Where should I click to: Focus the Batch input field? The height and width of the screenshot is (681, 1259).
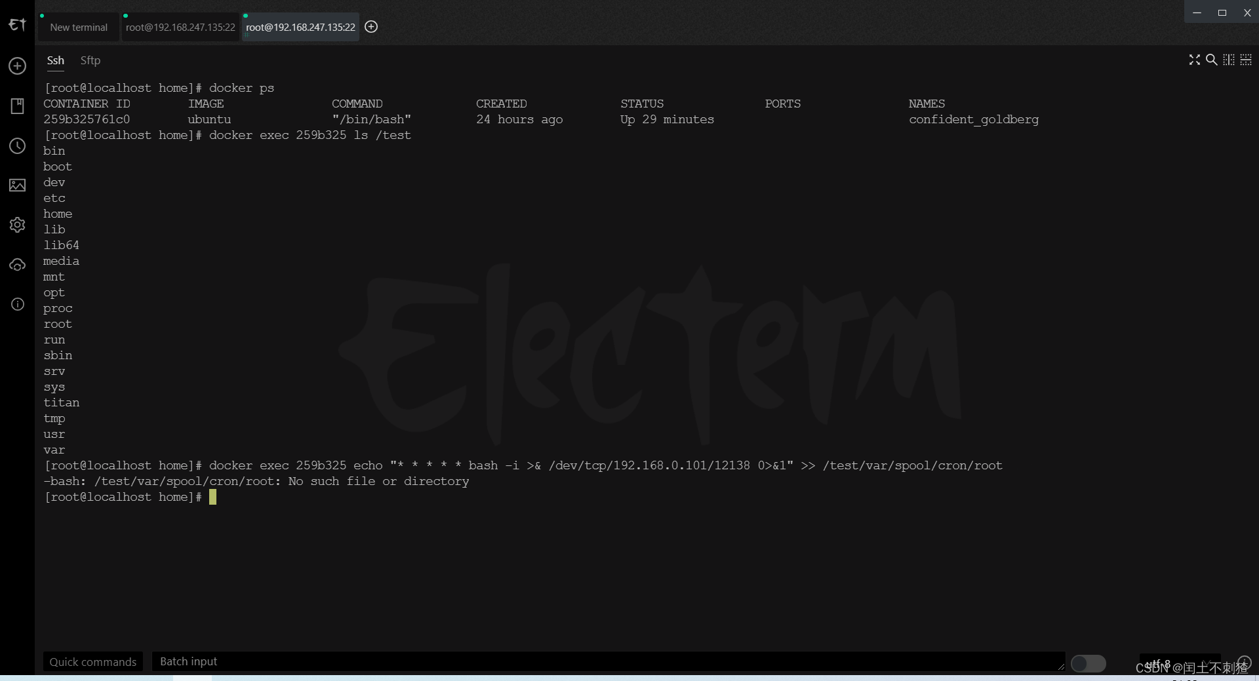609,662
